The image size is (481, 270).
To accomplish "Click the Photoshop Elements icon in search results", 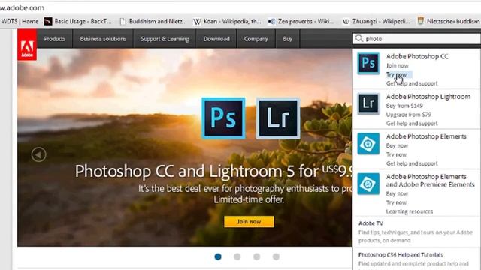I will [368, 143].
